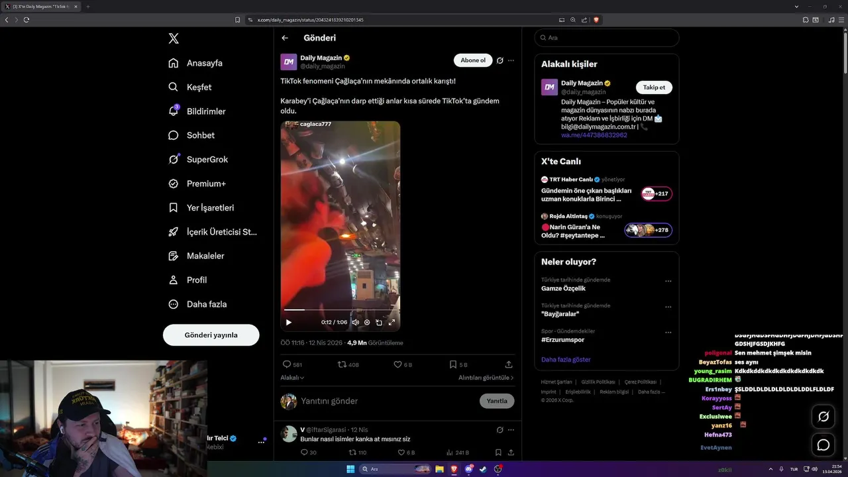The height and width of the screenshot is (477, 848).
Task: Click reply icon with 581 count
Action: tap(292, 364)
